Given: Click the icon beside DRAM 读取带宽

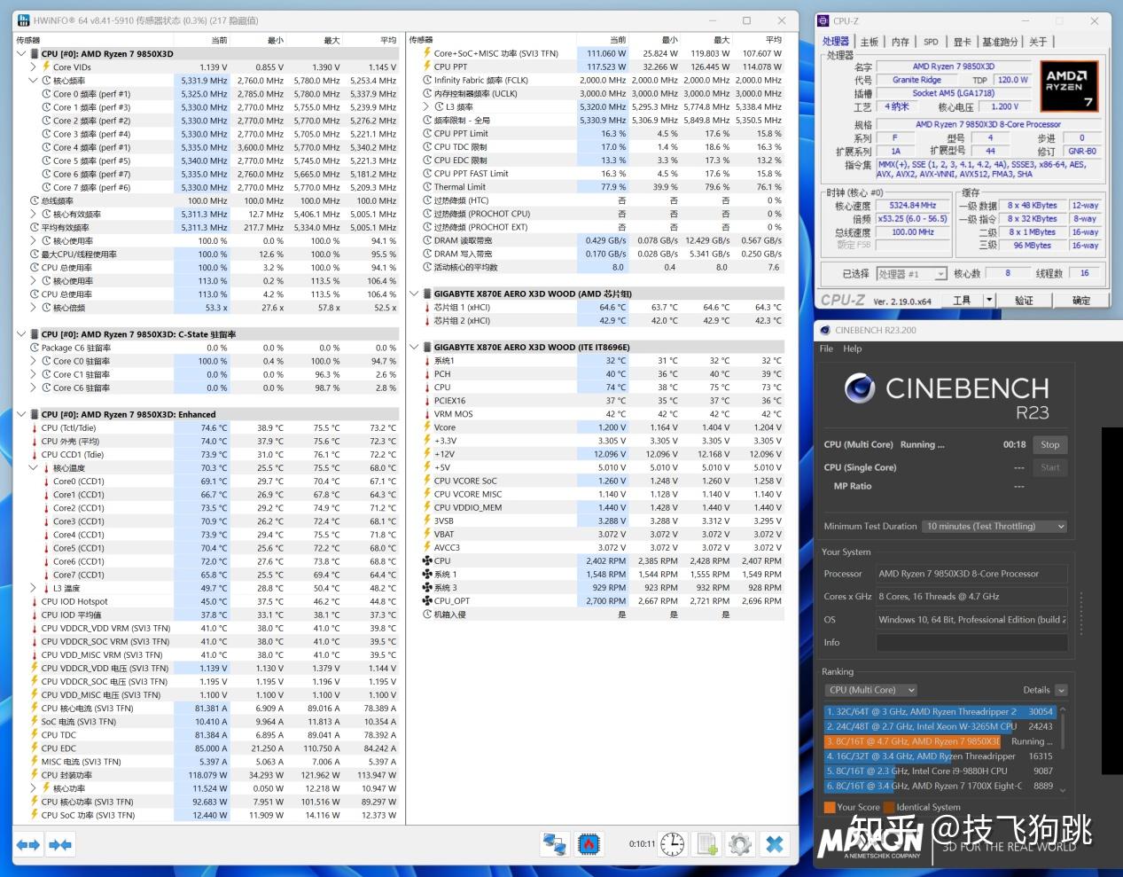Looking at the screenshot, I should (x=427, y=240).
